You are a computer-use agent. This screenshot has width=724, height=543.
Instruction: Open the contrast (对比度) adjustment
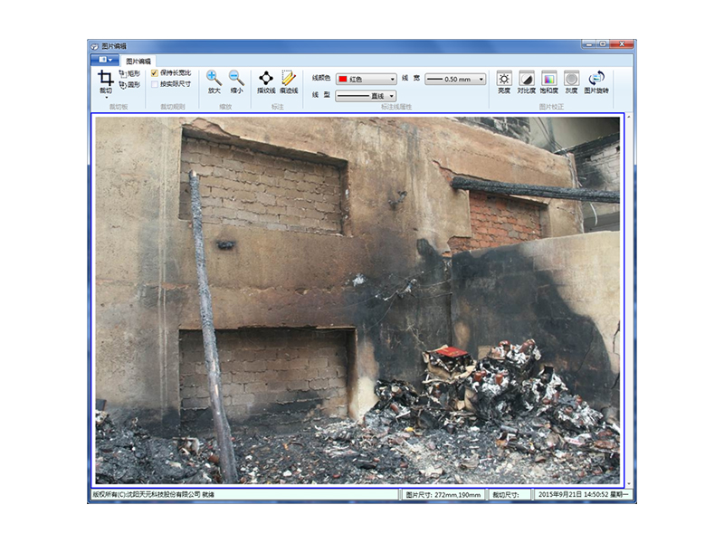coord(526,81)
